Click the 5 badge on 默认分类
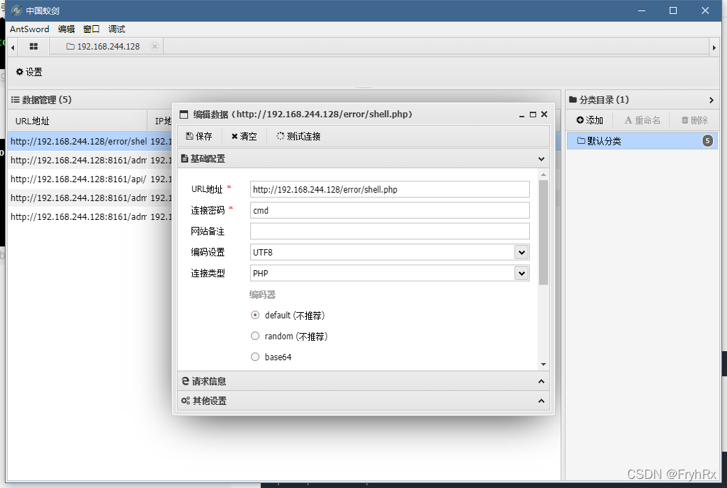 pyautogui.click(x=707, y=141)
